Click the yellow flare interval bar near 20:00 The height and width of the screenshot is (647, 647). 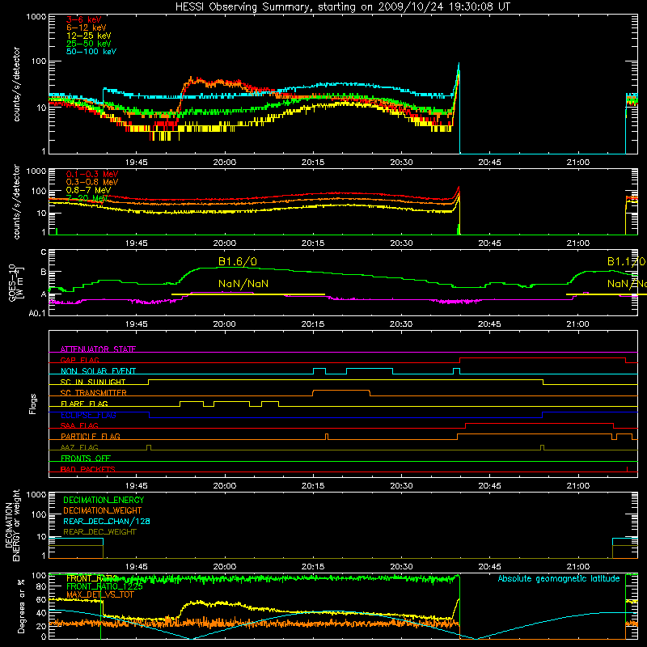[248, 294]
